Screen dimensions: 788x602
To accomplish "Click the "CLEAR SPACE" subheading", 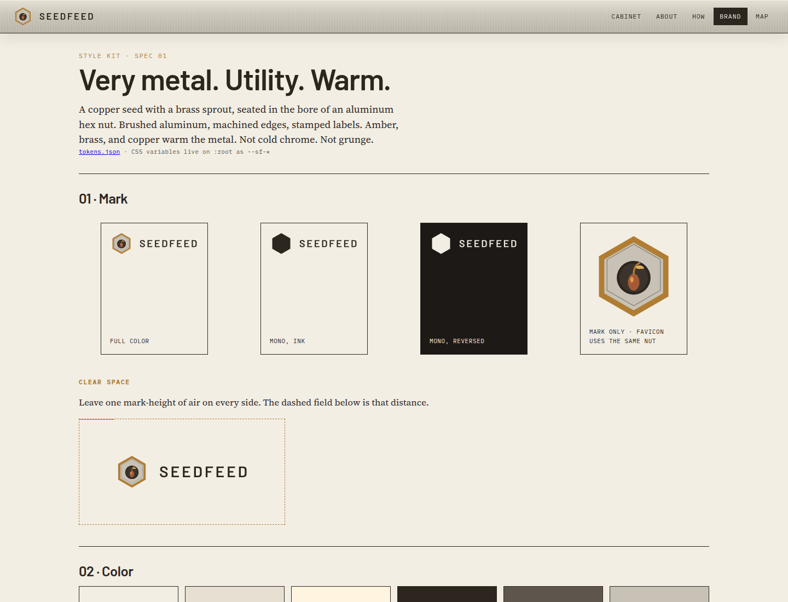I will click(104, 382).
